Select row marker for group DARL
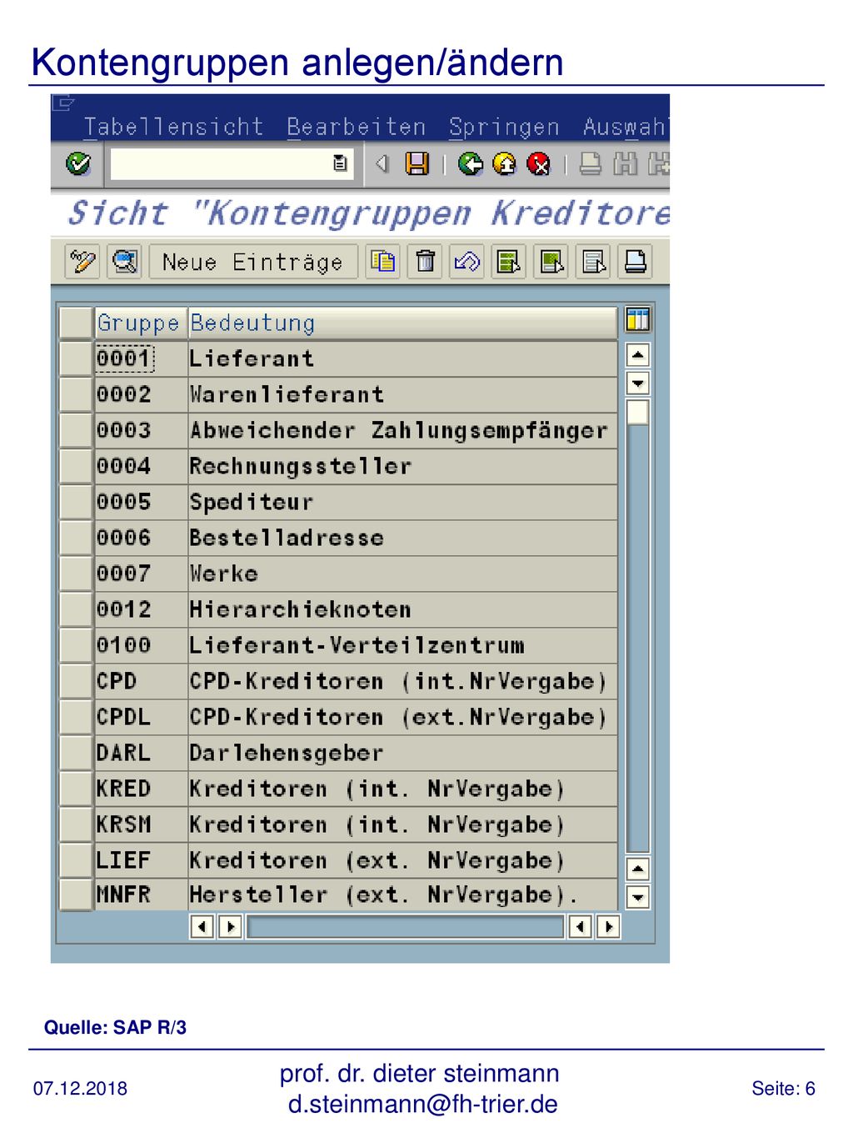Image resolution: width=853 pixels, height=1138 pixels. coord(76,753)
